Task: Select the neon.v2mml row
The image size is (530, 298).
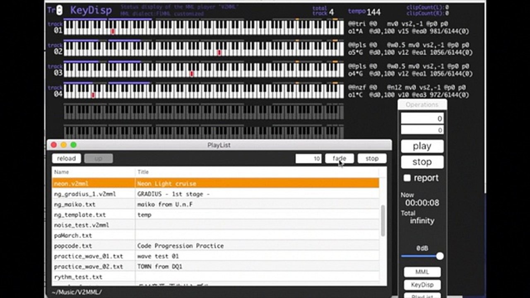Action: point(215,183)
